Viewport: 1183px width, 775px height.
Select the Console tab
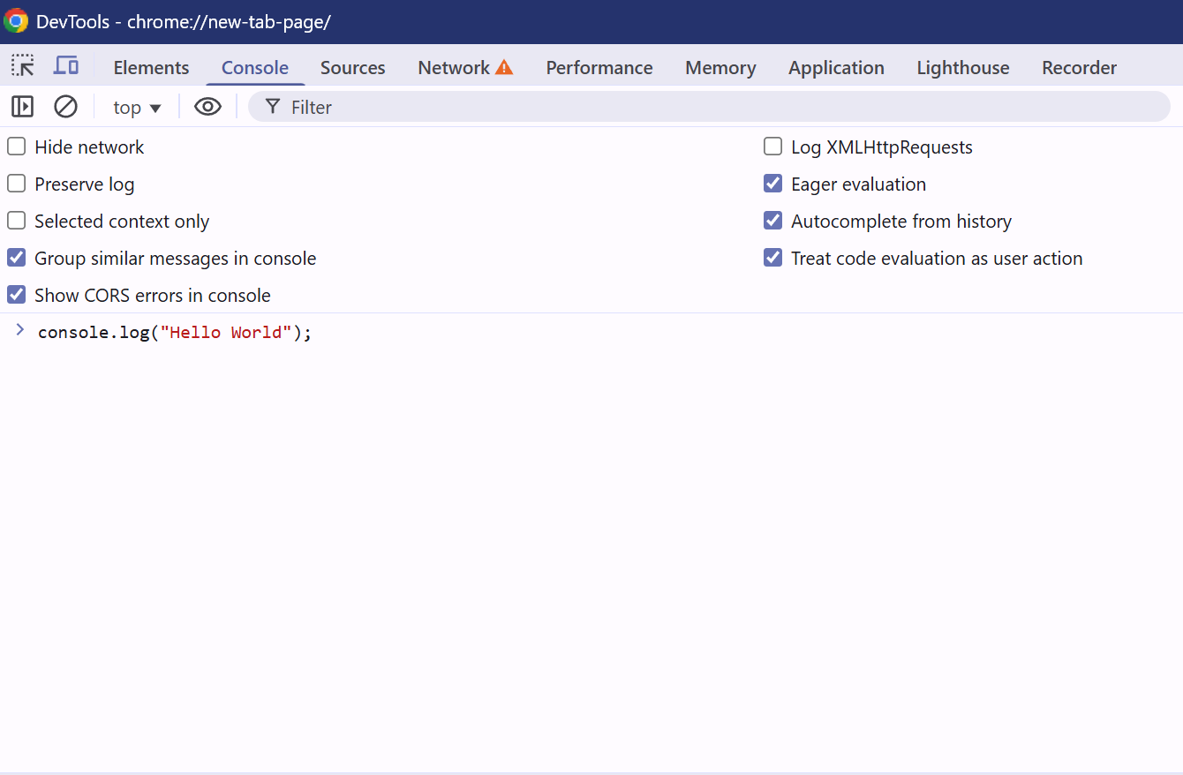coord(255,68)
